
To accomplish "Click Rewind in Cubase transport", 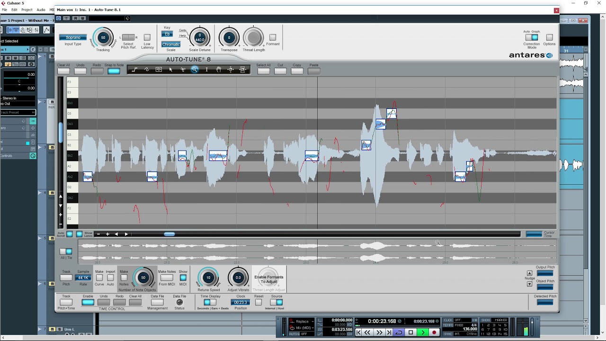I will tap(367, 332).
